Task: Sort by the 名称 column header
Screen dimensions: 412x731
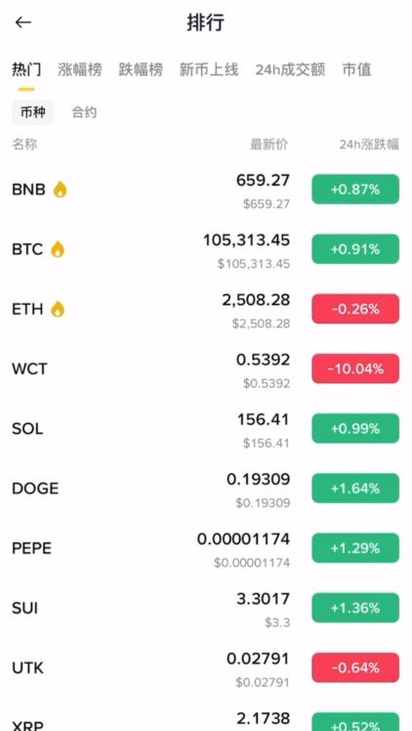Action: click(24, 145)
